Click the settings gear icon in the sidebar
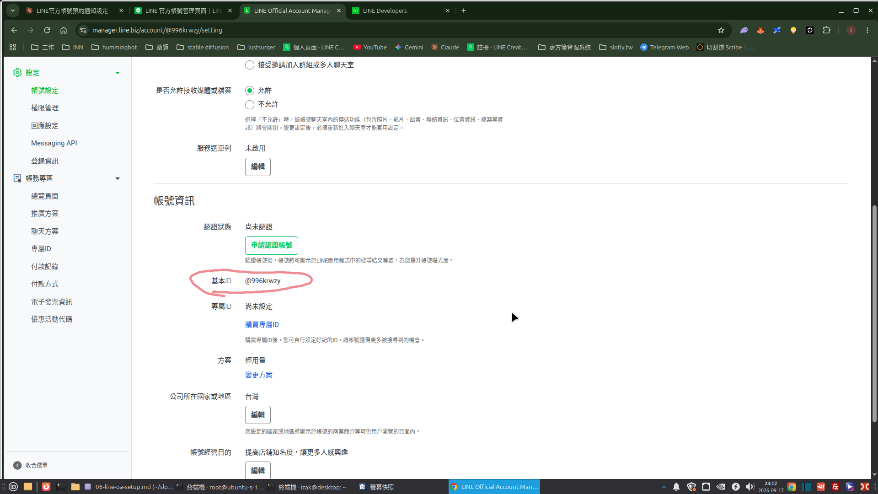 17,73
